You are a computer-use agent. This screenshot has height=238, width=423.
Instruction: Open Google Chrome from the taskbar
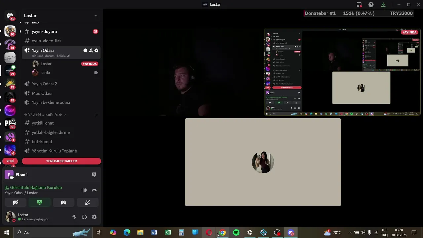click(x=222, y=232)
